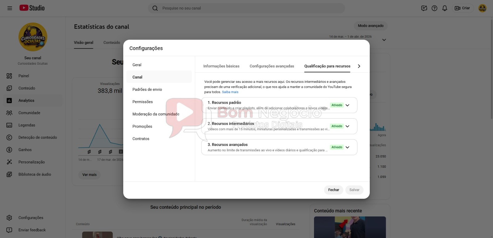Open the help question mark icon
Image resolution: width=493 pixels, height=238 pixels.
pyautogui.click(x=434, y=8)
